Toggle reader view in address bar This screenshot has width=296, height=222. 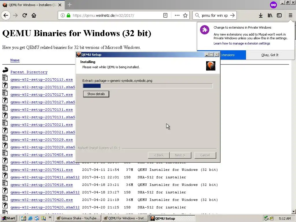pyautogui.click(x=165, y=16)
